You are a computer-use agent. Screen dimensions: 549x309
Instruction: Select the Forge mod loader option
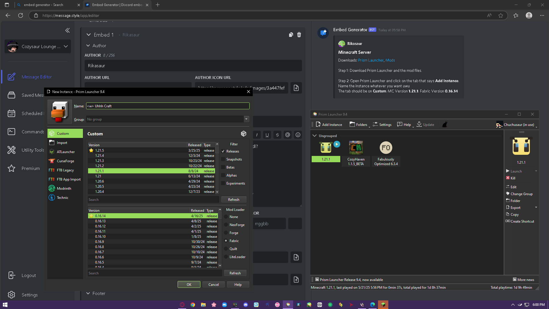(226, 233)
